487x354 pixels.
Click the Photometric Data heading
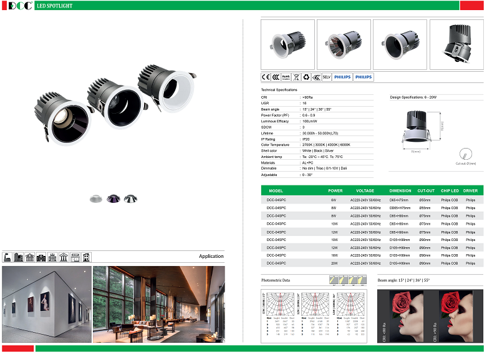[276, 280]
